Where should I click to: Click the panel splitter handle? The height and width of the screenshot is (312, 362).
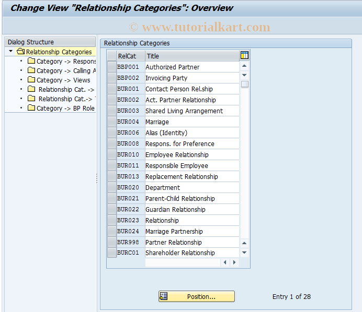click(x=97, y=178)
